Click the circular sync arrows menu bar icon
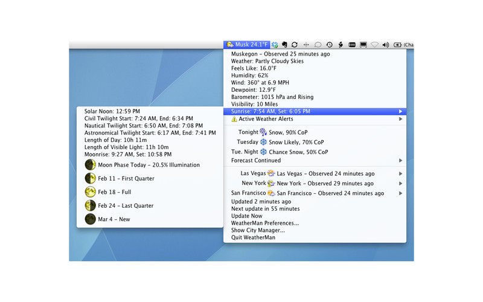The image size is (483, 302). [295, 45]
